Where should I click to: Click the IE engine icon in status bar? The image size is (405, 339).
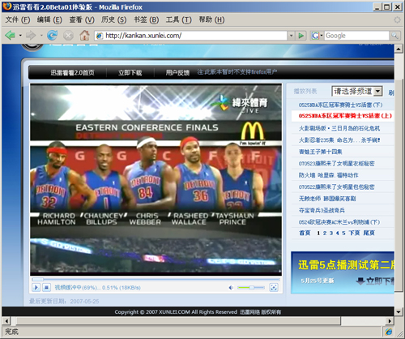click(x=389, y=331)
